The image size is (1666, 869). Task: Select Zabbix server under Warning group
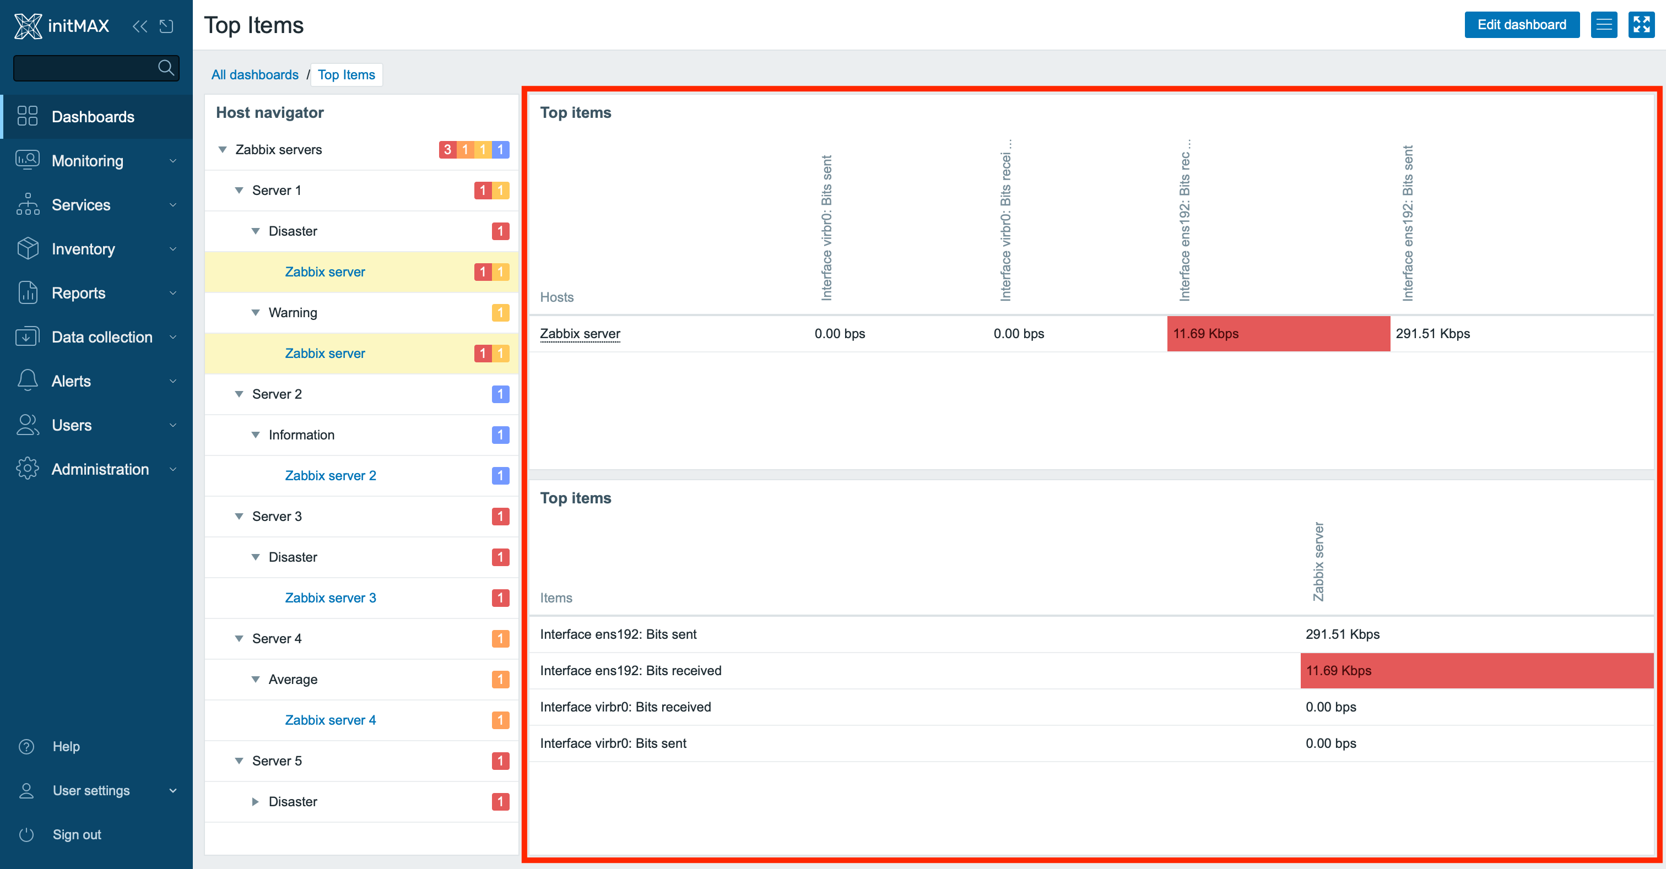(324, 353)
